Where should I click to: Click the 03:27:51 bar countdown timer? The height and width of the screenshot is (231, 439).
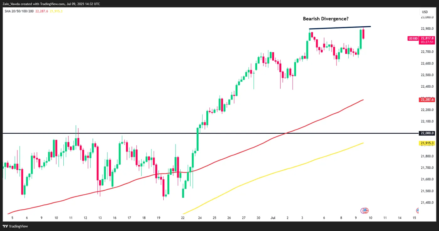[427, 42]
